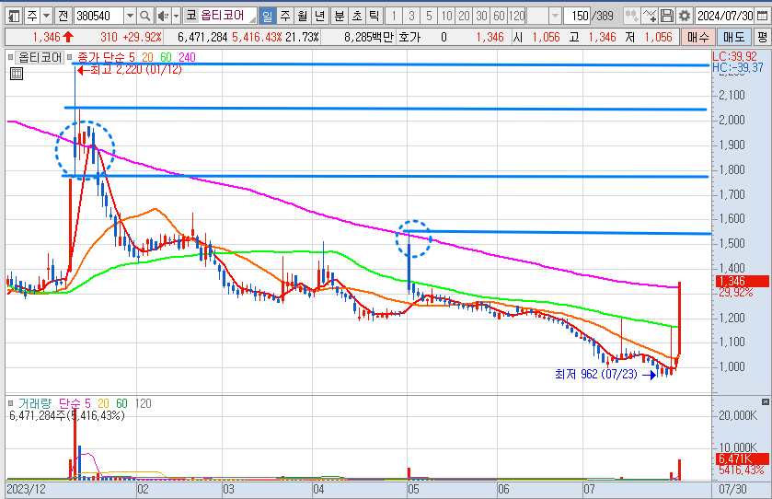Select the 10 interval button
Viewport: 772px width, 499px height.
pyautogui.click(x=446, y=17)
